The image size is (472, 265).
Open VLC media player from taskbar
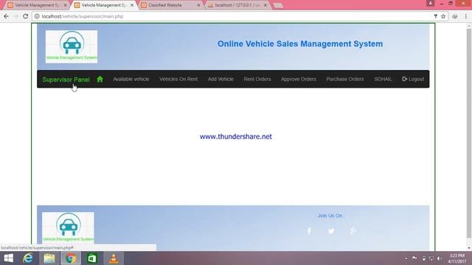tap(114, 258)
